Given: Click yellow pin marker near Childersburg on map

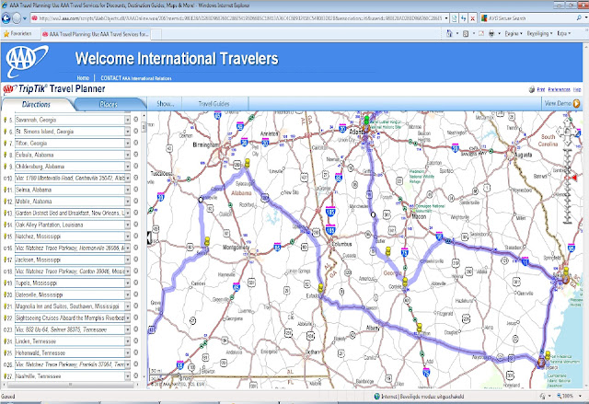Looking at the screenshot, I should (248, 163).
